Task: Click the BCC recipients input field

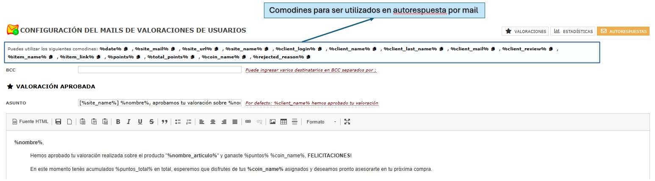Action: coord(160,70)
